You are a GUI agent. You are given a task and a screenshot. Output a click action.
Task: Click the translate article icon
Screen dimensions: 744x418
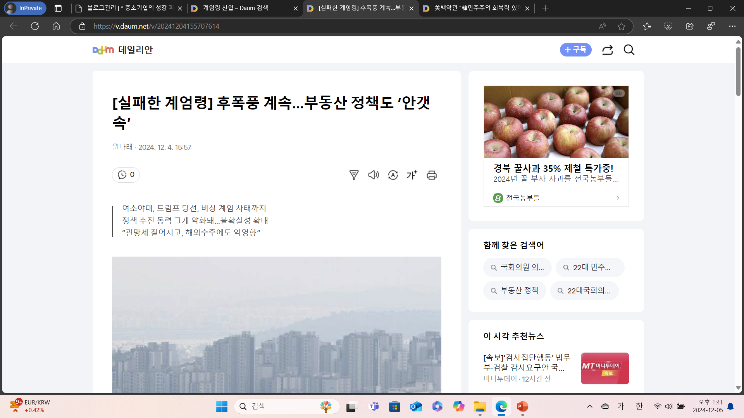point(393,175)
